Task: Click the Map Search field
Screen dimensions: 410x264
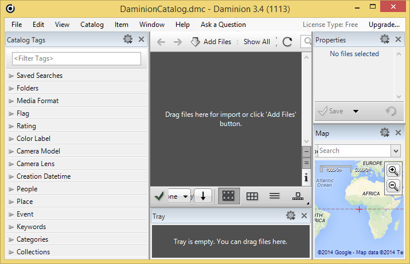Action: click(x=354, y=151)
